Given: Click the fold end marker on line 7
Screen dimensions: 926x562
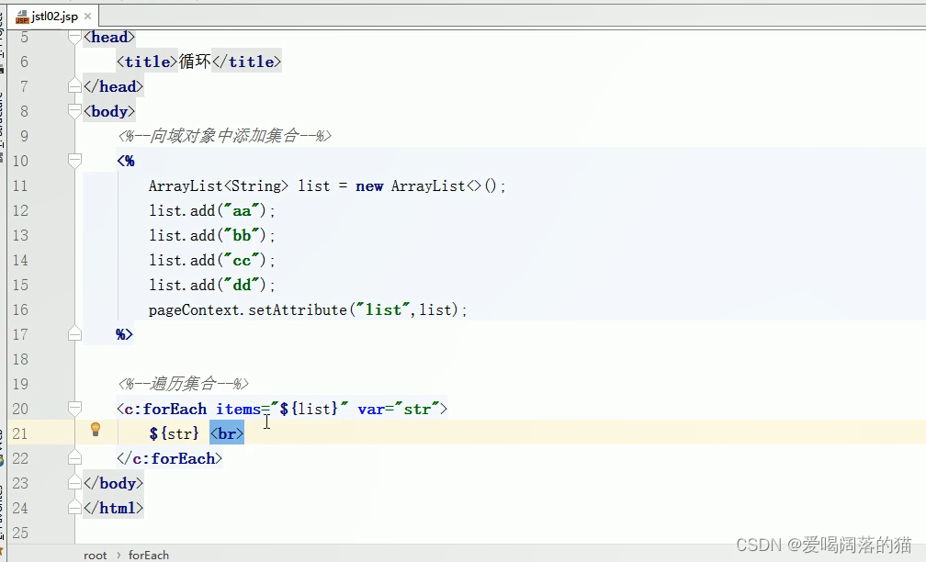Looking at the screenshot, I should pos(74,86).
